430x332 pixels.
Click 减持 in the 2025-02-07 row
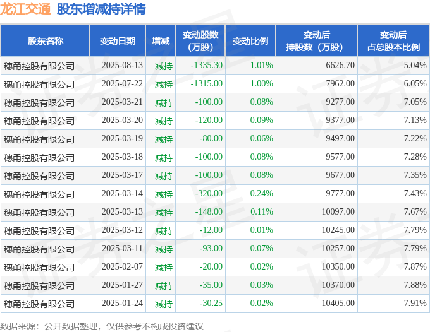[164, 267]
